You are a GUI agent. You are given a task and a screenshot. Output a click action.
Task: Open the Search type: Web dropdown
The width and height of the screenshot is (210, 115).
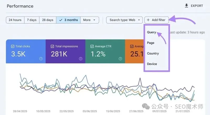coord(124,20)
